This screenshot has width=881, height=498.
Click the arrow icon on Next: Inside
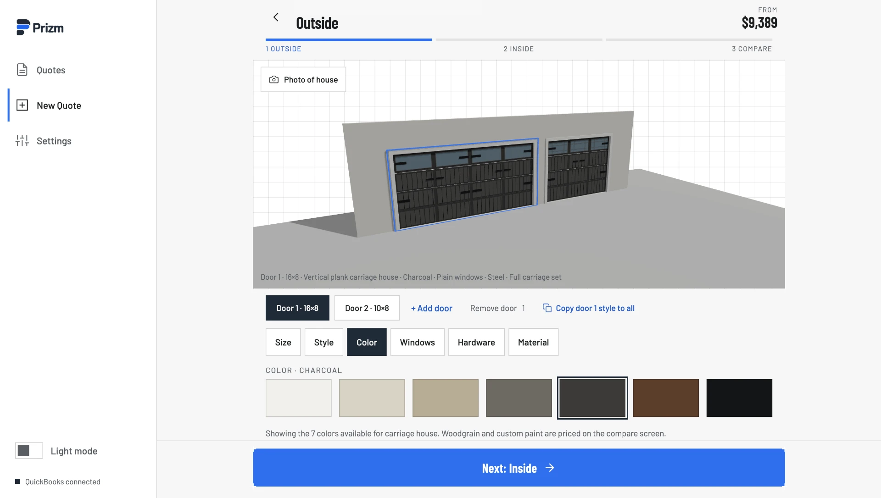550,468
